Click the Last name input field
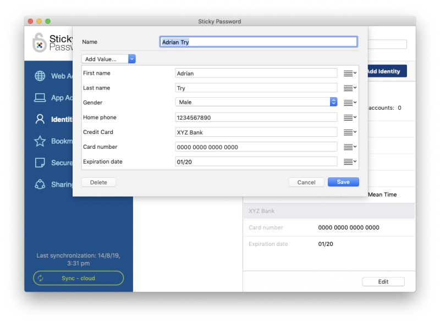The image size is (440, 324). [256, 88]
